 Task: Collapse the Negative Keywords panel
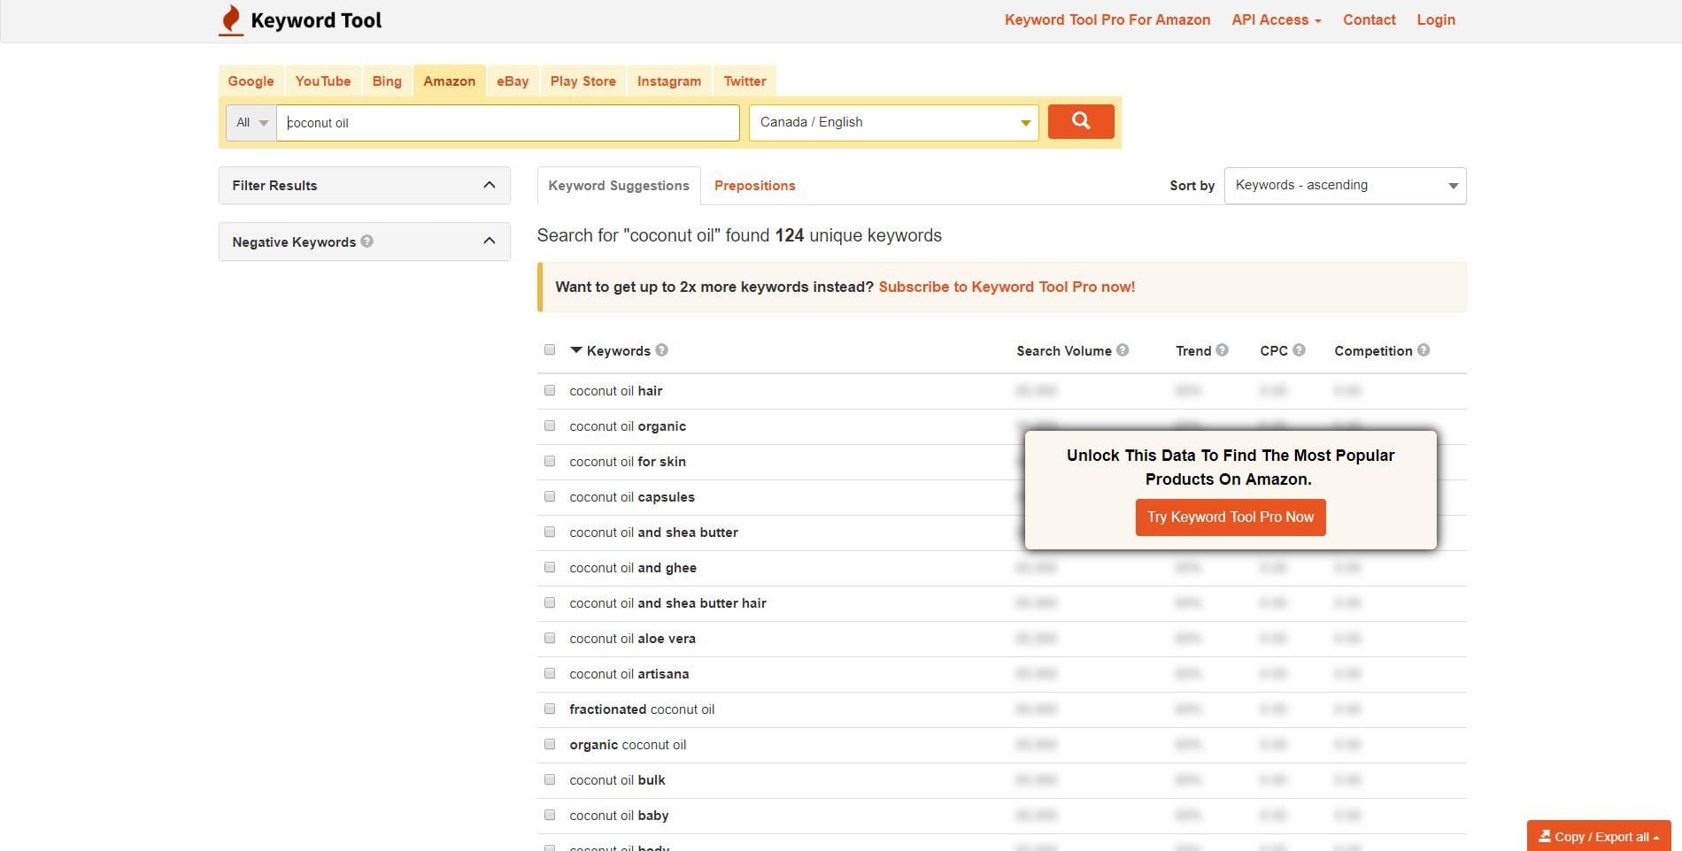(365, 241)
